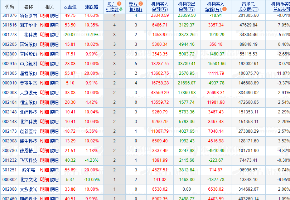Open 股吧 for 超捷股份

coord(54,73)
